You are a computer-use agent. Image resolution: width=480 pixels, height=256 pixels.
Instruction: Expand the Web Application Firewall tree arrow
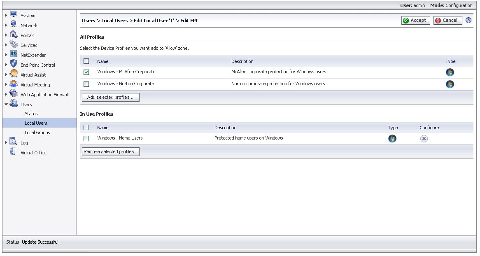tap(6, 94)
